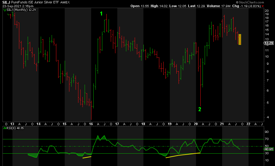Click year 14 on the time axis
The height and width of the screenshot is (166, 275).
(38, 124)
